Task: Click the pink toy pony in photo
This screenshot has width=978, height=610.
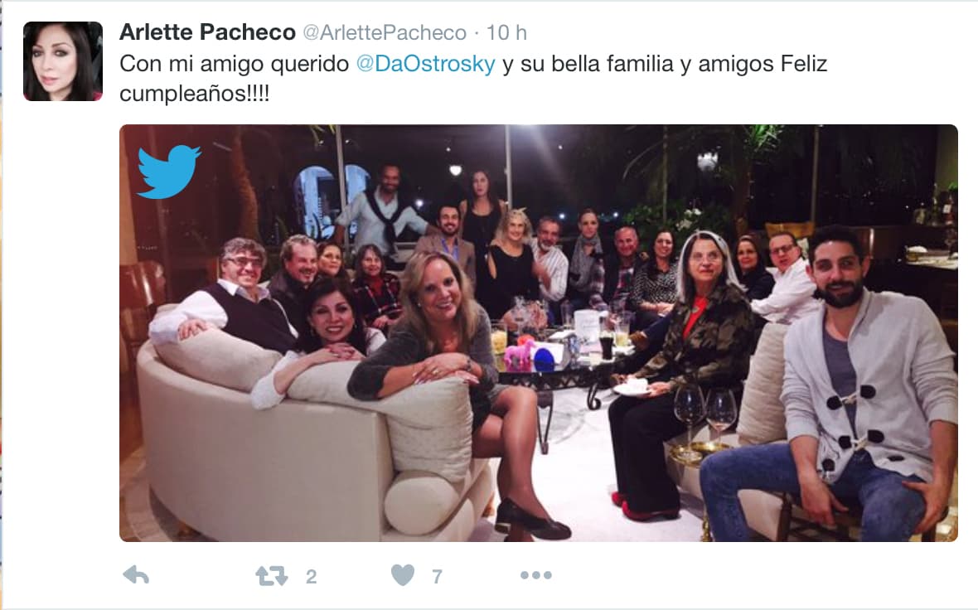Action: click(520, 354)
